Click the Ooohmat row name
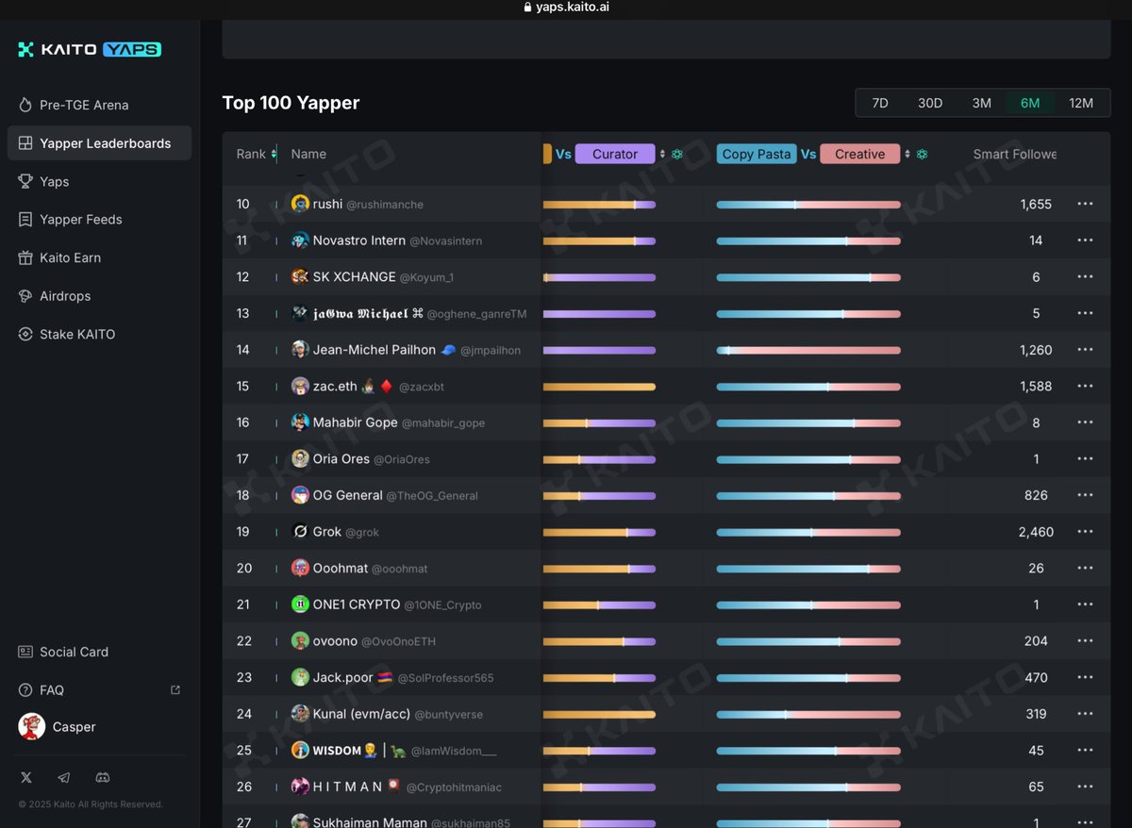Image resolution: width=1132 pixels, height=828 pixels. pyautogui.click(x=341, y=569)
